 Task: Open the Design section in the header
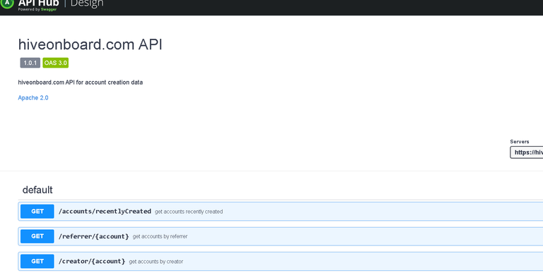[x=87, y=3]
